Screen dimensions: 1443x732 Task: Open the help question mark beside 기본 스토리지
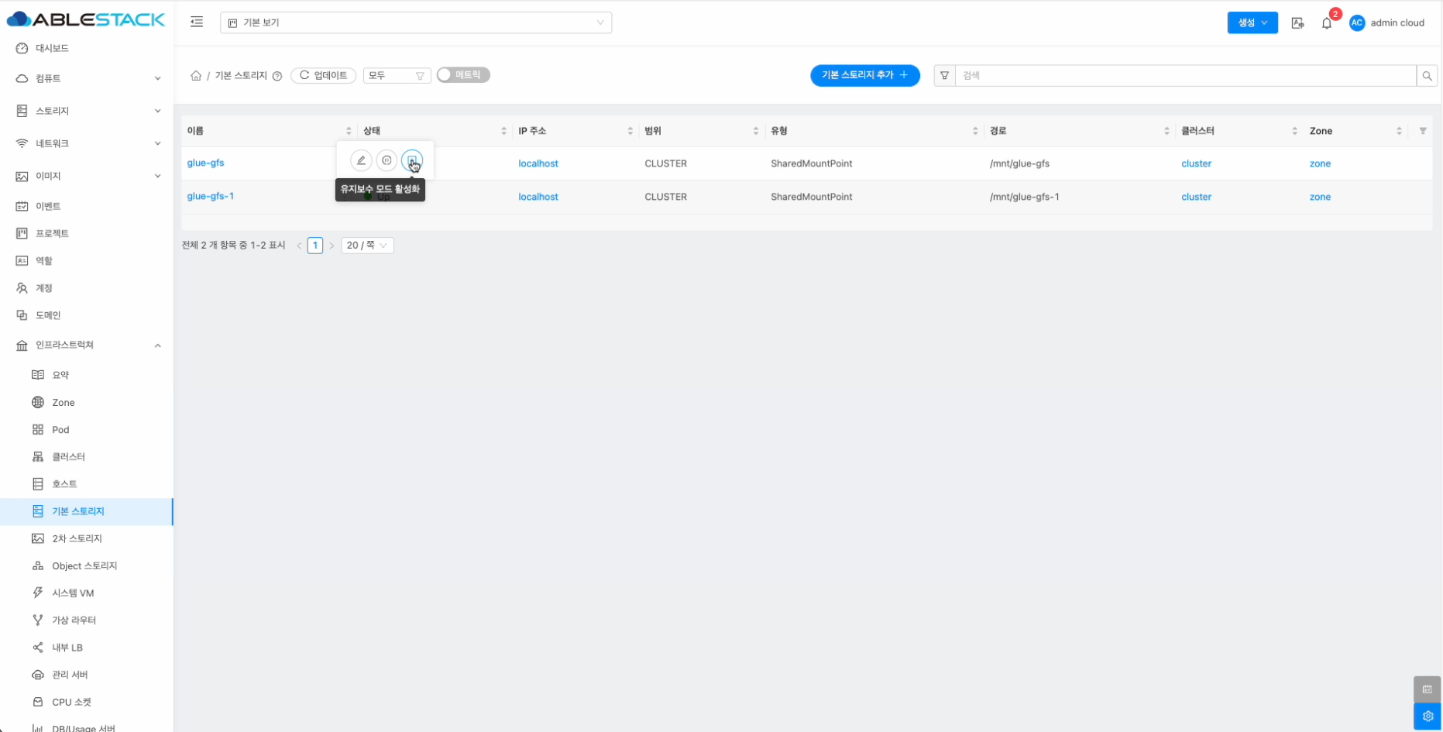(277, 76)
